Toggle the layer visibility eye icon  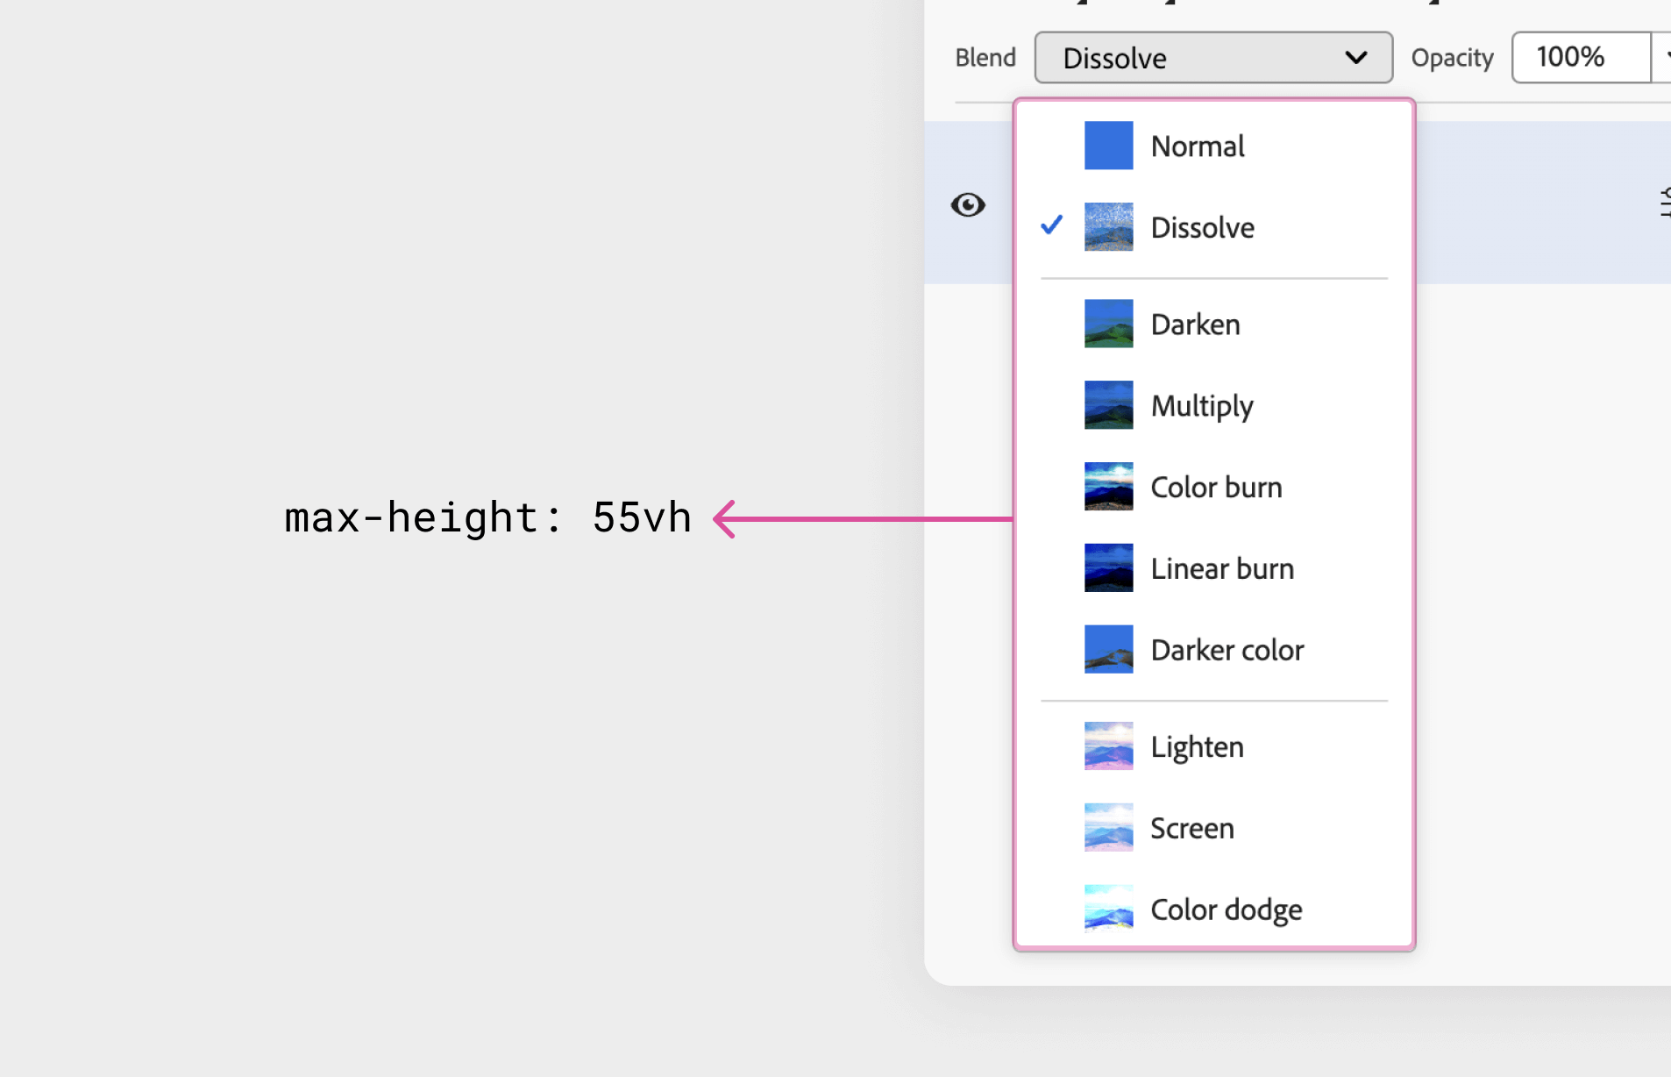[x=968, y=205]
